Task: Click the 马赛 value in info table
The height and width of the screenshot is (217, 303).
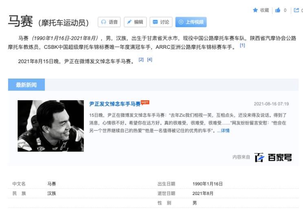Action: (52, 184)
